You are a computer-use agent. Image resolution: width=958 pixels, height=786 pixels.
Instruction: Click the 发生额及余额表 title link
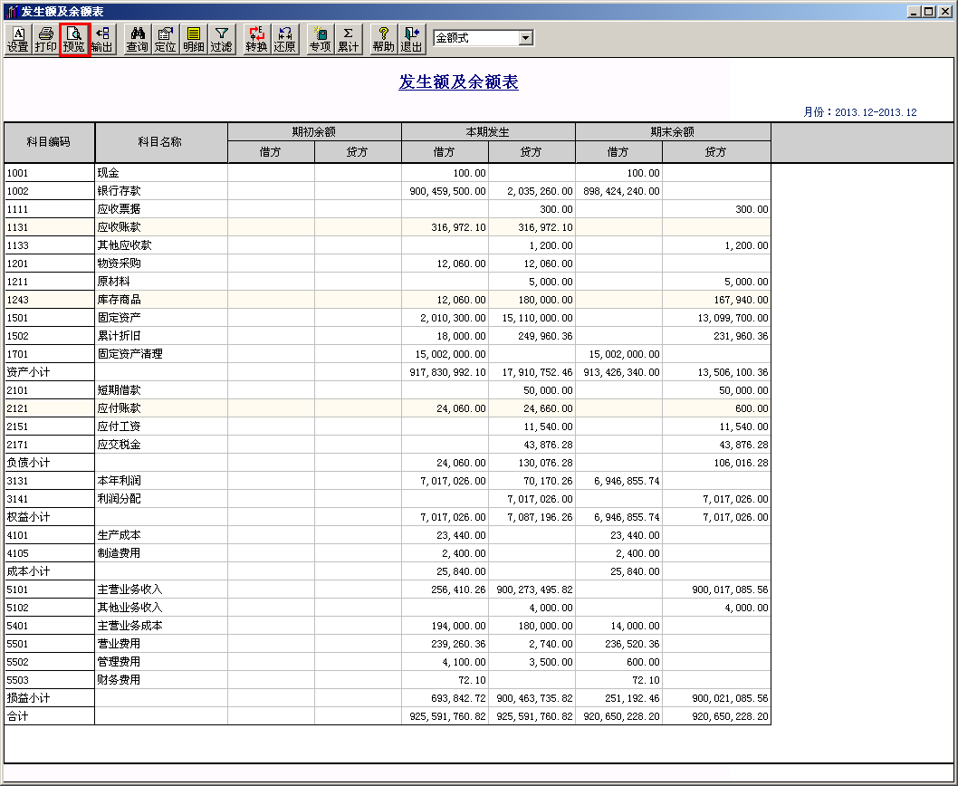pyautogui.click(x=458, y=81)
